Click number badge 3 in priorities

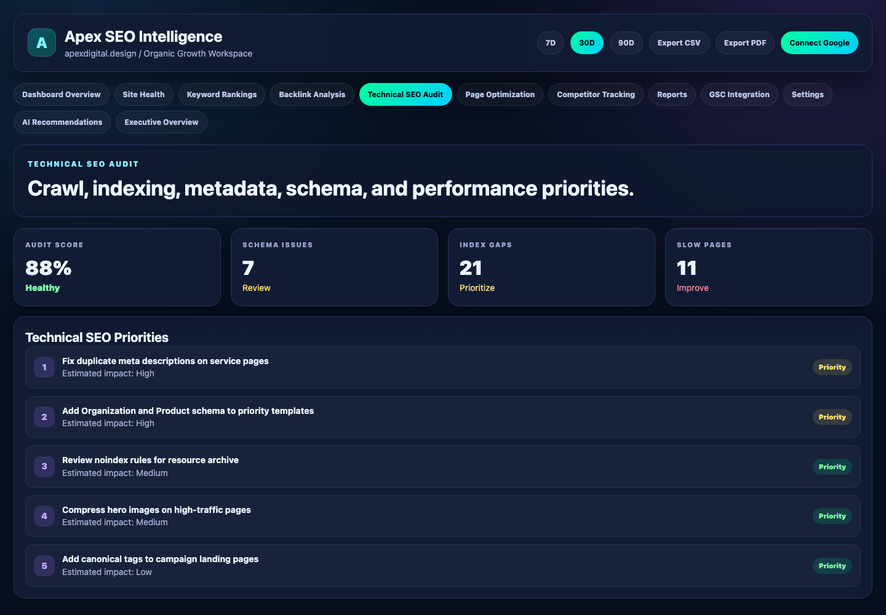coord(44,466)
